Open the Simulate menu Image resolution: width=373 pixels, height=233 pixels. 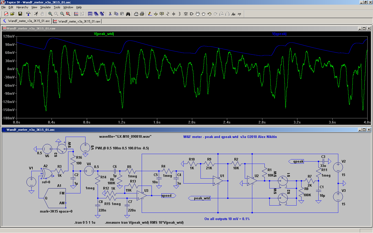point(45,7)
